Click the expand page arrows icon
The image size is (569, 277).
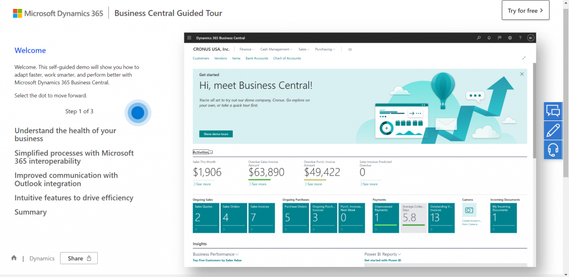(x=523, y=58)
